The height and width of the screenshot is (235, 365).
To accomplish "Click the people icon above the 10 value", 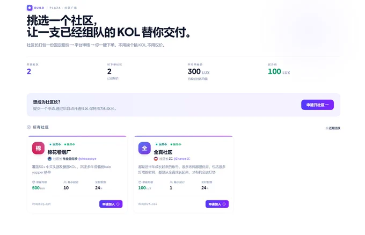I will (x=65, y=182).
